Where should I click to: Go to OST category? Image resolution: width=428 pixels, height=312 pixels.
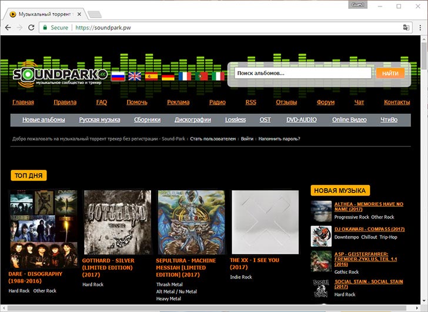coord(265,120)
